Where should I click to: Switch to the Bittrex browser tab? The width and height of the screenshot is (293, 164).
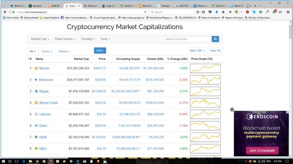(x=201, y=6)
